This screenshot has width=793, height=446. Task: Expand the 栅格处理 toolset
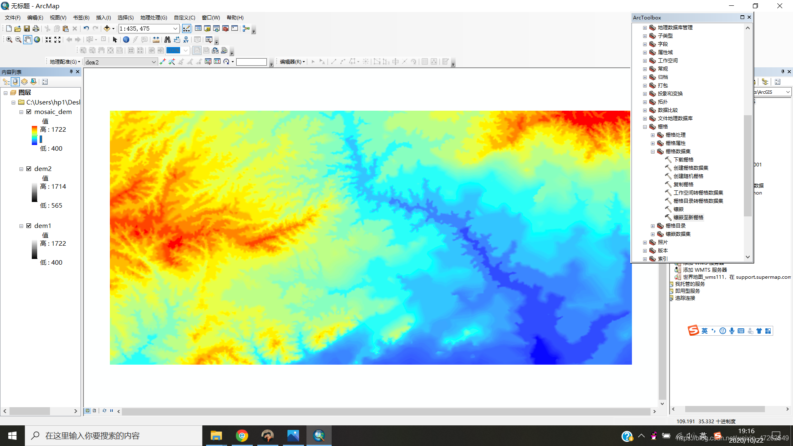[x=653, y=135]
